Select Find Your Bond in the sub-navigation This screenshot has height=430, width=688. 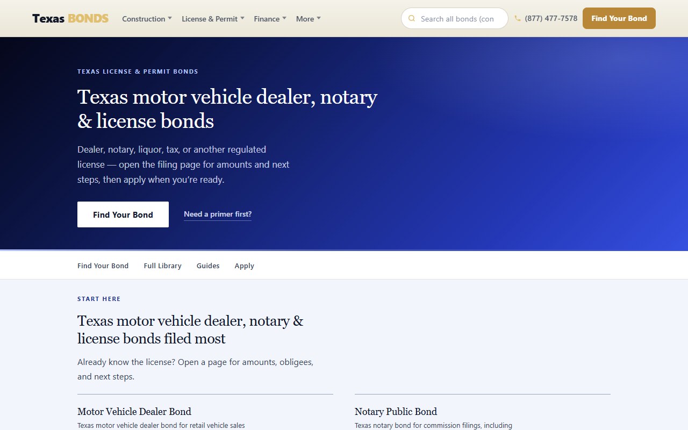tap(103, 266)
